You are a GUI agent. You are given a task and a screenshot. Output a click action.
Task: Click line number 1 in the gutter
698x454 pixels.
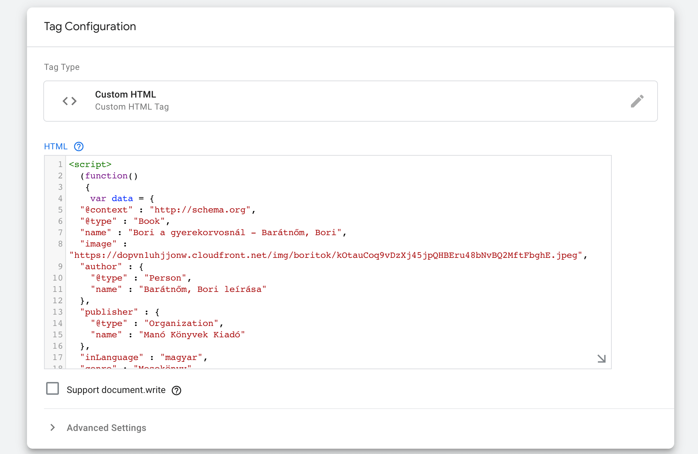click(60, 165)
